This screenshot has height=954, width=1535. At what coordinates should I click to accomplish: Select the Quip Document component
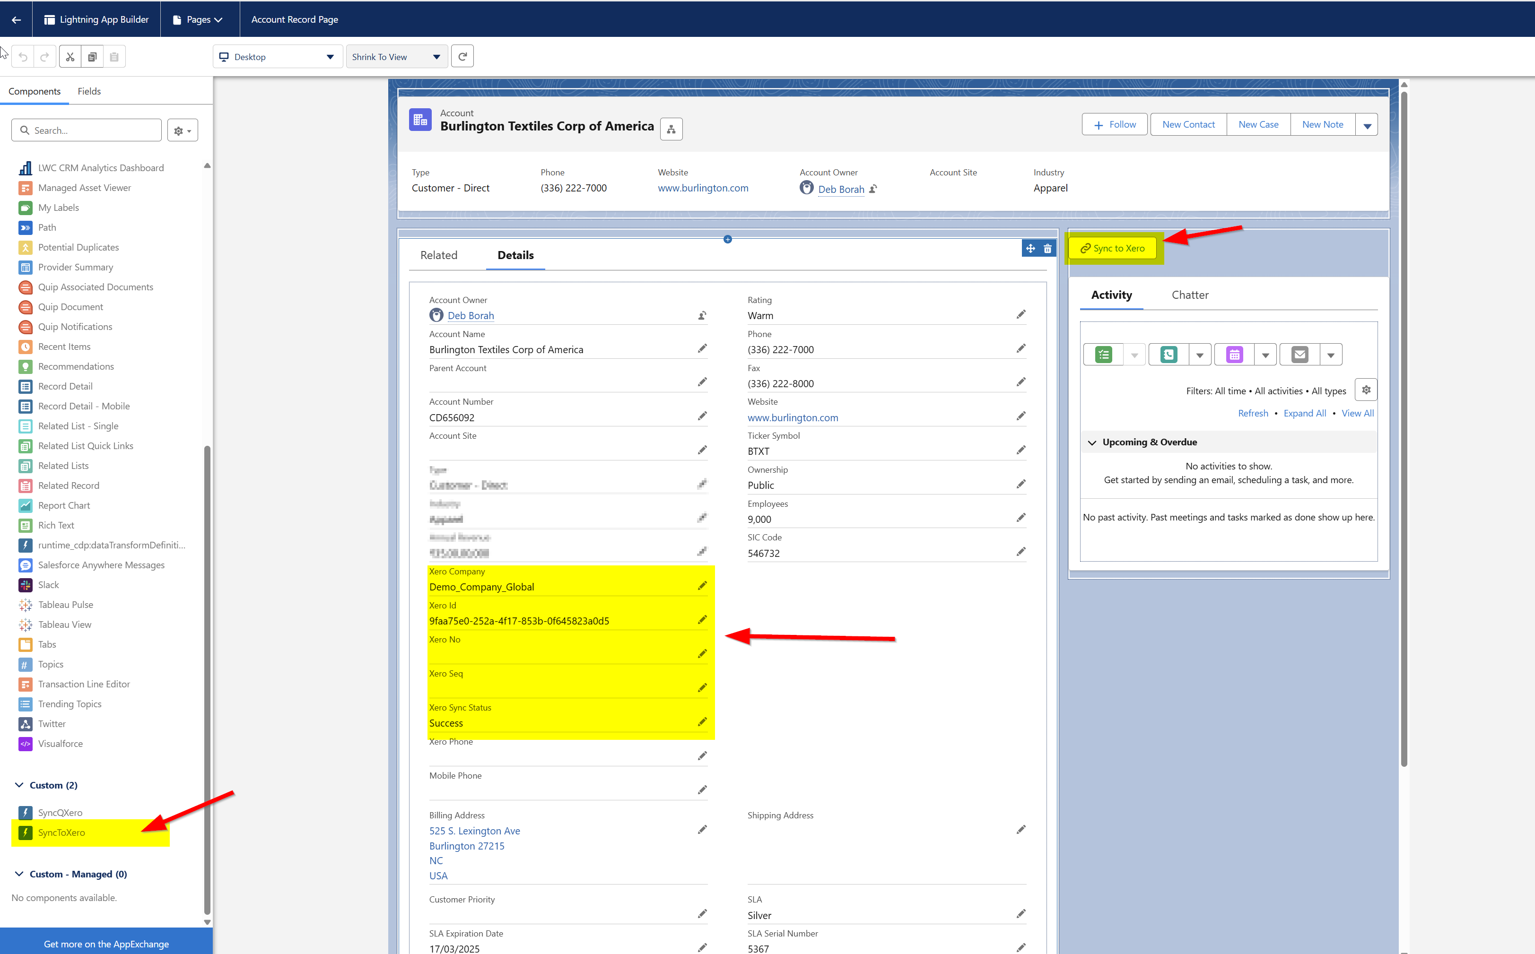click(x=70, y=307)
